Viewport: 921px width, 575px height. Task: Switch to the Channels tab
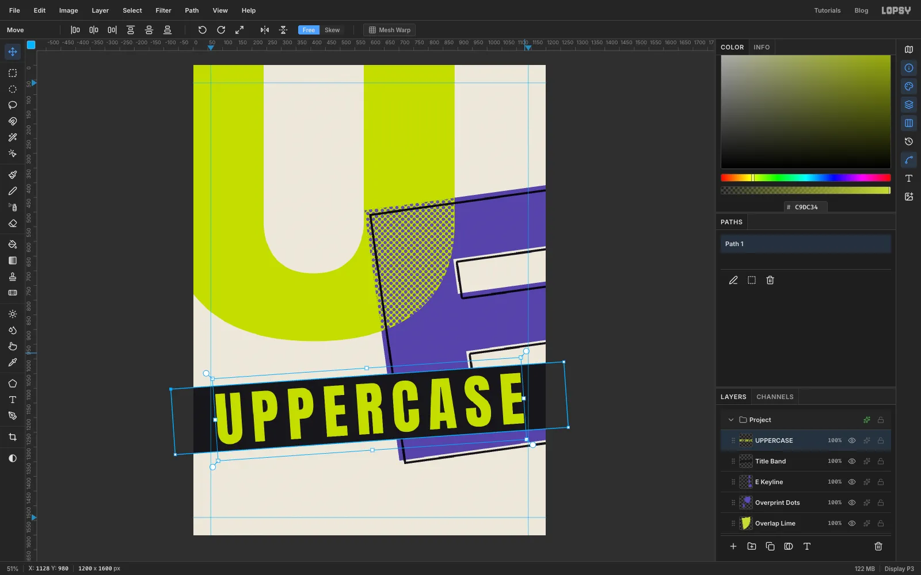click(x=775, y=397)
